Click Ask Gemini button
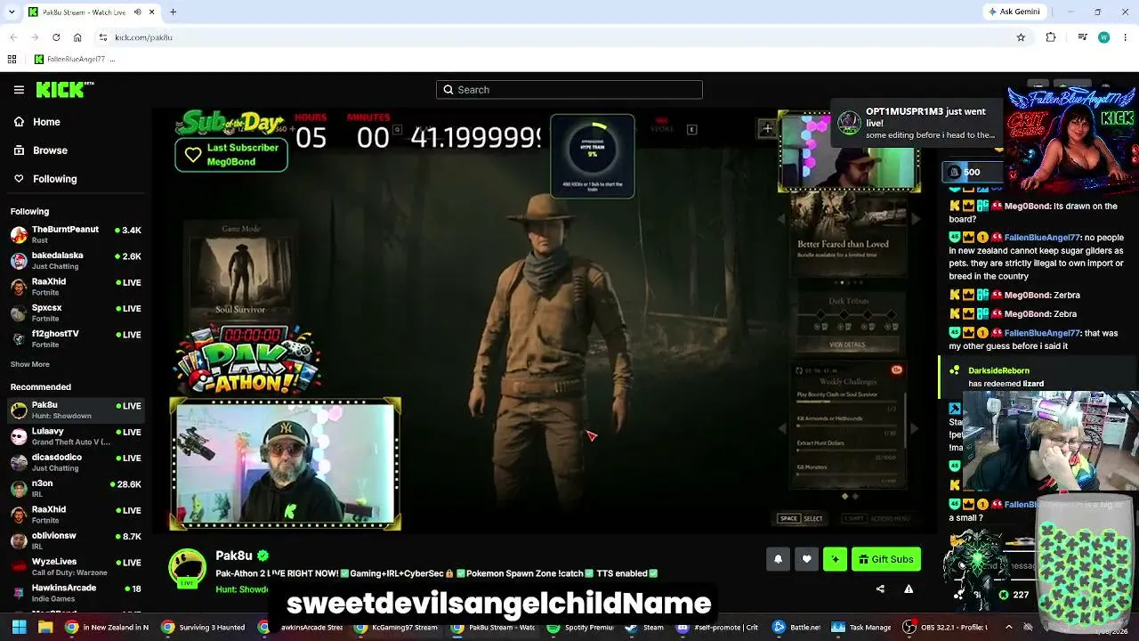 pos(1014,12)
